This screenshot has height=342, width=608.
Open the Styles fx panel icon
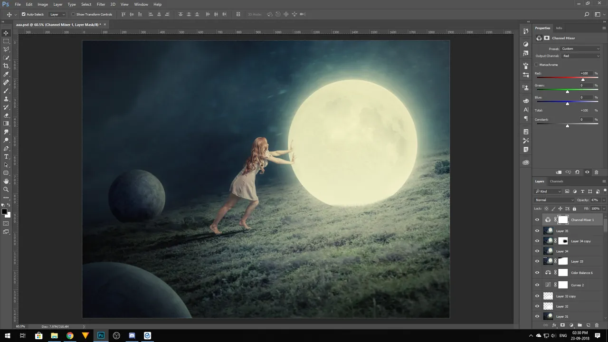click(526, 54)
